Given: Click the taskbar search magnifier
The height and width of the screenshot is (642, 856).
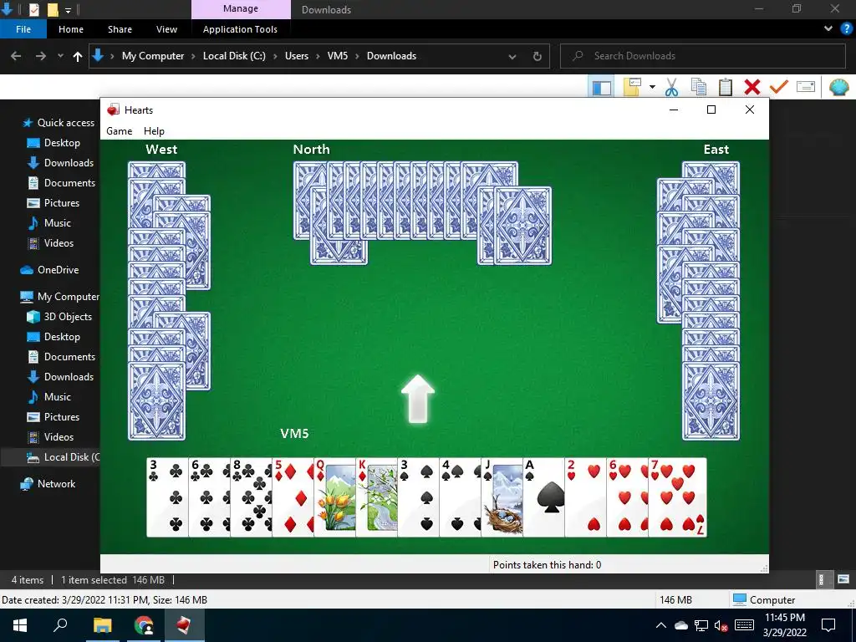Looking at the screenshot, I should (60, 625).
